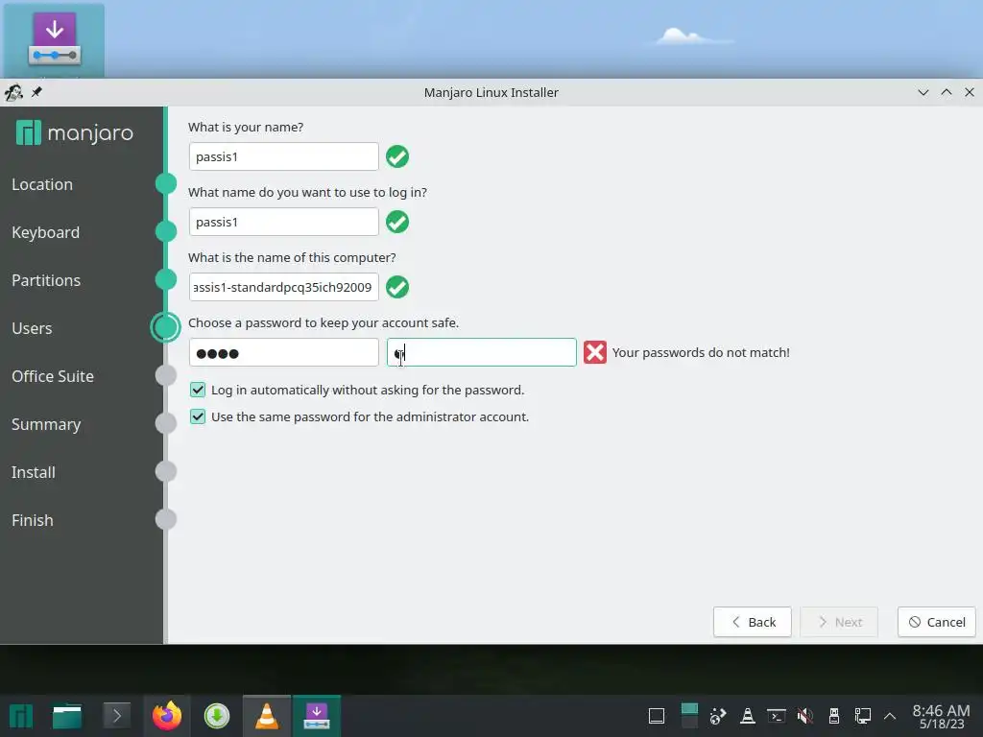Click the Back button
The width and height of the screenshot is (983, 737).
(x=753, y=622)
